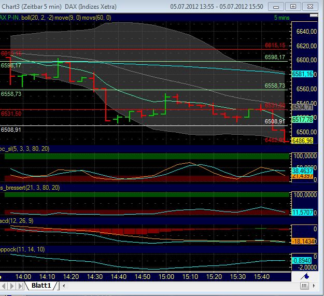Click the Chart3 (Zeitbar 5 min) title text

tap(32, 7)
